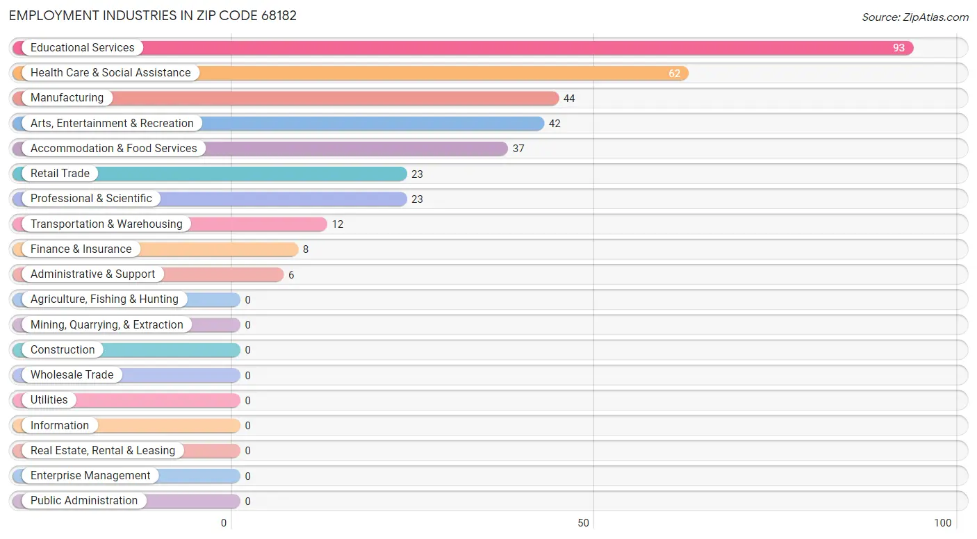The width and height of the screenshot is (977, 539).
Task: Select the Administrative & Support label
Action: (x=92, y=274)
